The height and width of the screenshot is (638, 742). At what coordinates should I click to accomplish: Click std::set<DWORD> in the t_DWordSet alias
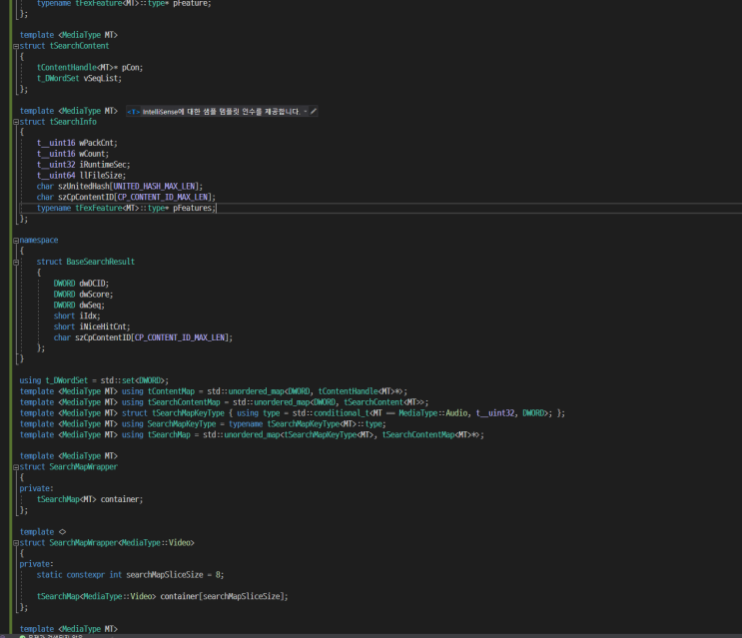point(133,380)
